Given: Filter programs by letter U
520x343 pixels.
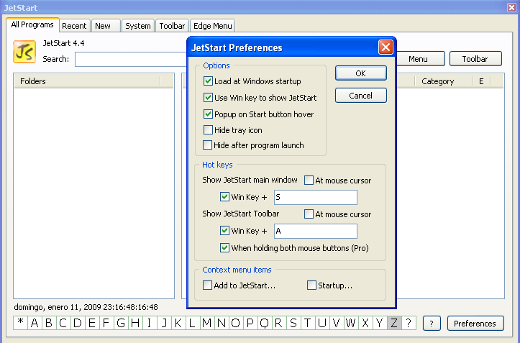Looking at the screenshot, I should (x=321, y=323).
